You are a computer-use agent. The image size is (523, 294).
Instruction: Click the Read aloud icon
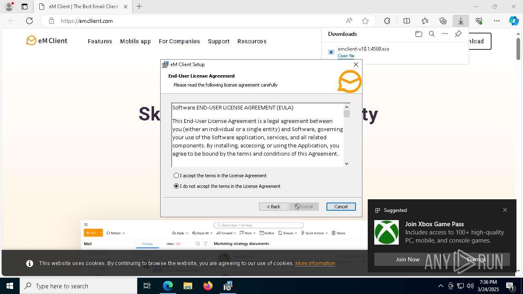[x=349, y=21]
